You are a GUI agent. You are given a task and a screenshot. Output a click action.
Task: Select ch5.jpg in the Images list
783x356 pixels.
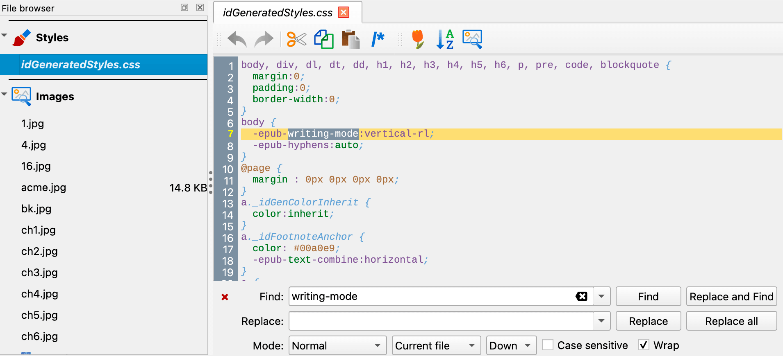click(39, 315)
